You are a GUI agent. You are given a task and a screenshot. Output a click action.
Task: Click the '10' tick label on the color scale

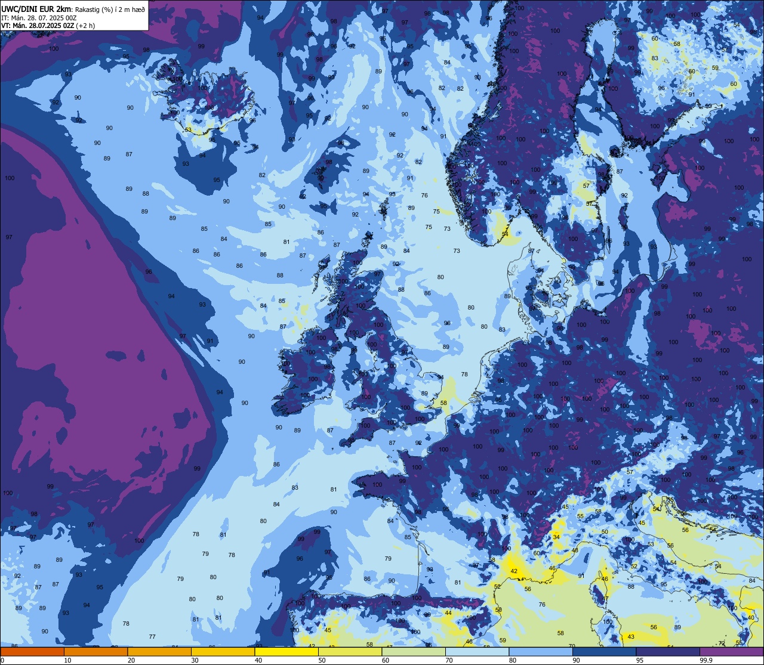67,660
